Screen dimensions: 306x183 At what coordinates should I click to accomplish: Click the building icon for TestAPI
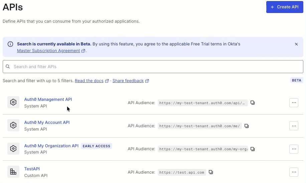coord(13,172)
